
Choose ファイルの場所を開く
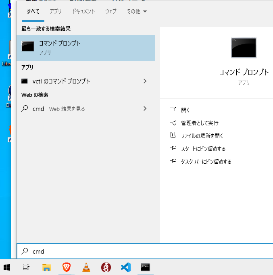click(202, 136)
